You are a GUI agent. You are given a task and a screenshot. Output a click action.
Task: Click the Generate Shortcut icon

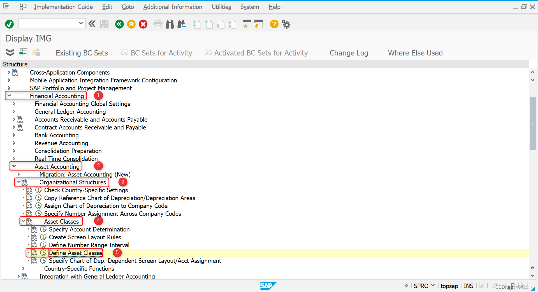[x=259, y=24]
